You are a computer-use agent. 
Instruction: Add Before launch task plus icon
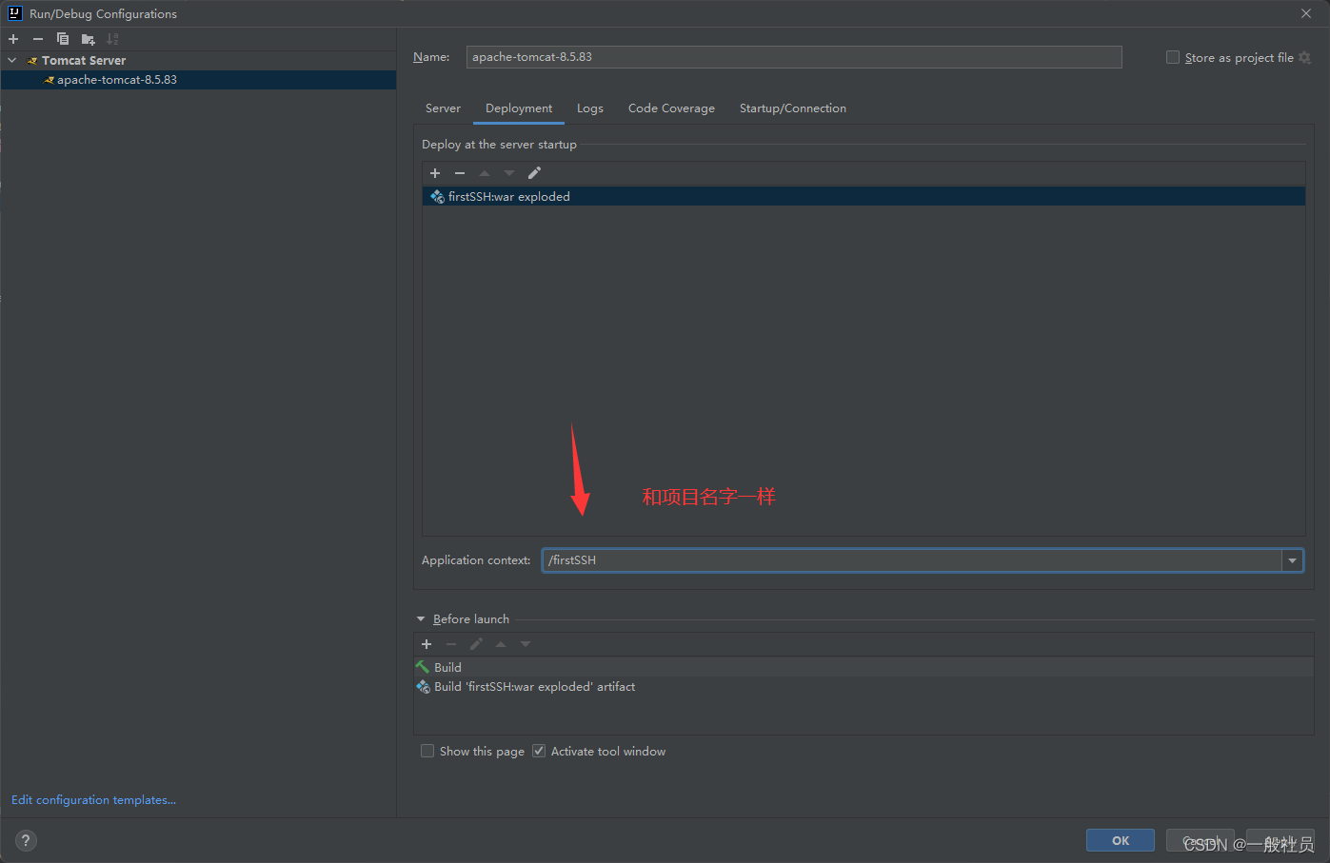(427, 644)
